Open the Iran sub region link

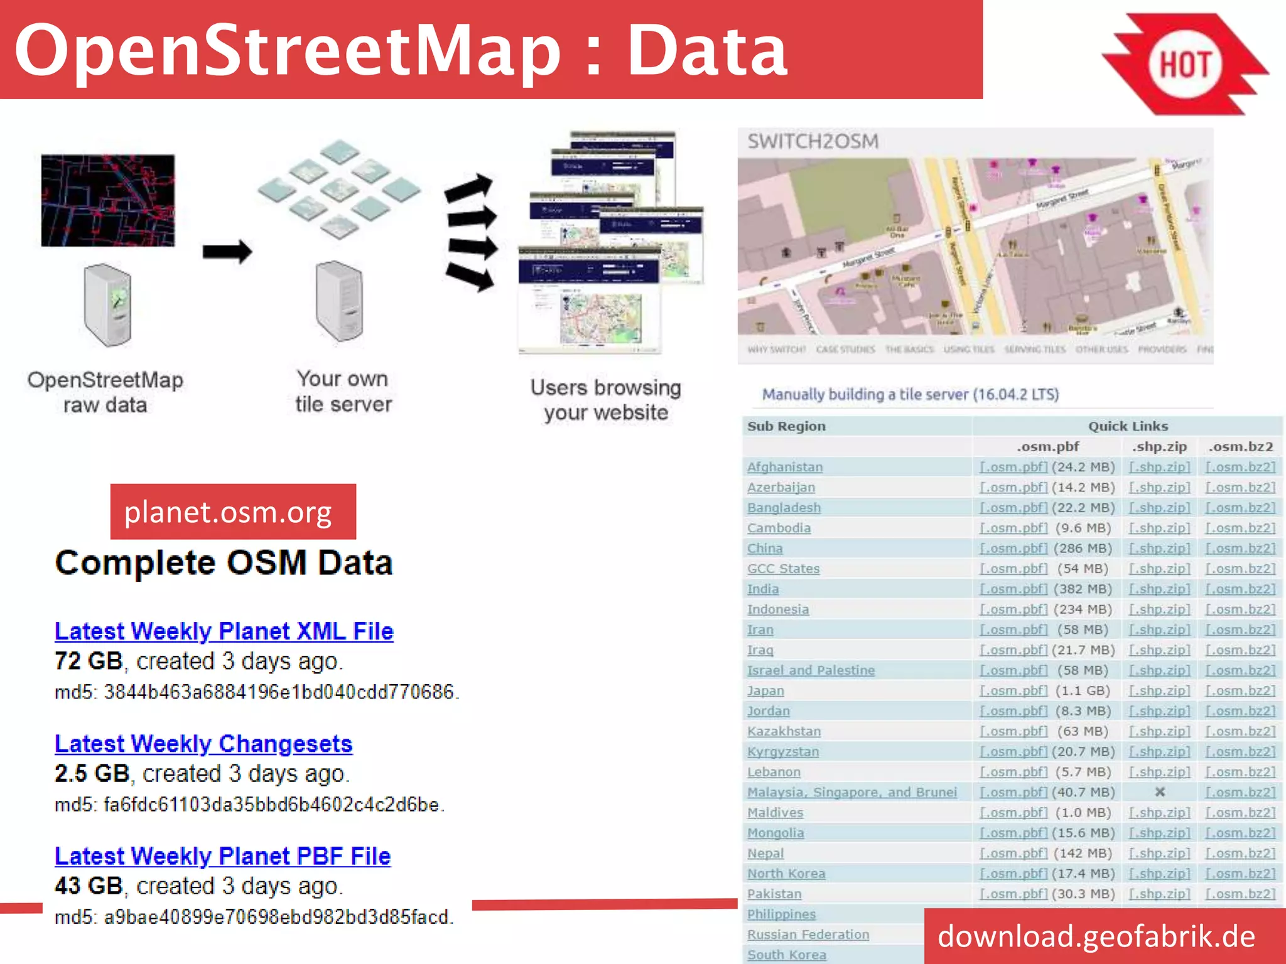pos(760,629)
